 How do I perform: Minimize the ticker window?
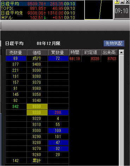point(122,2)
